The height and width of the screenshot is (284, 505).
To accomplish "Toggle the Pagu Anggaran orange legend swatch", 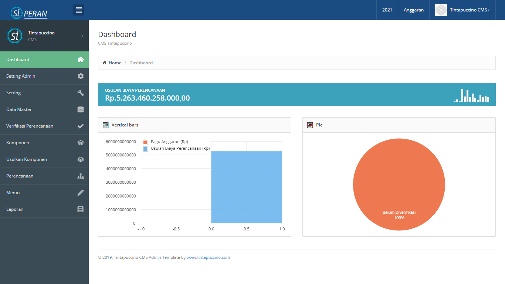I will [x=145, y=142].
